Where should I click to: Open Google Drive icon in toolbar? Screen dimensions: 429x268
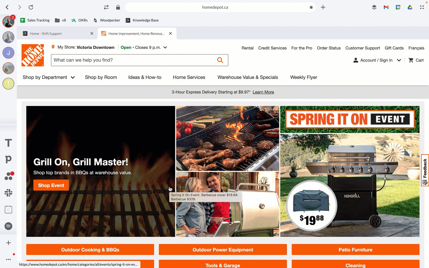410,7
